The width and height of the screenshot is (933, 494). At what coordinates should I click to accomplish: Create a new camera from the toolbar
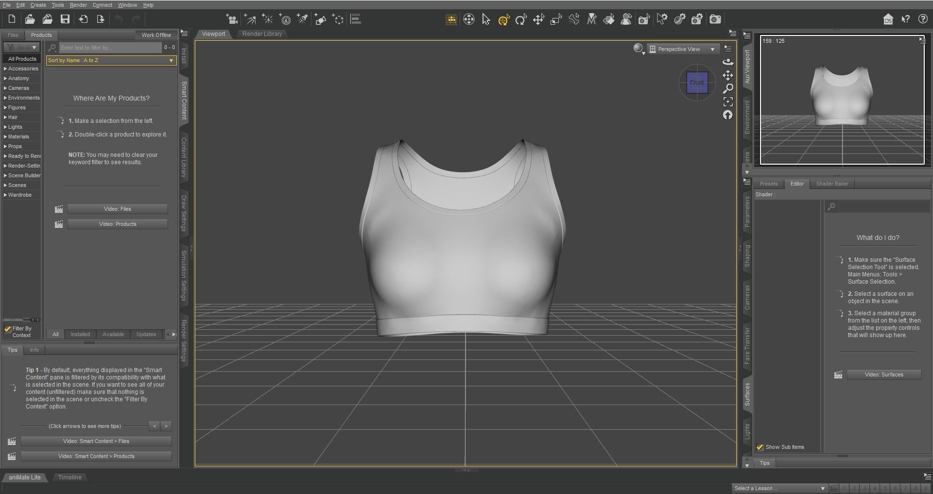point(232,19)
